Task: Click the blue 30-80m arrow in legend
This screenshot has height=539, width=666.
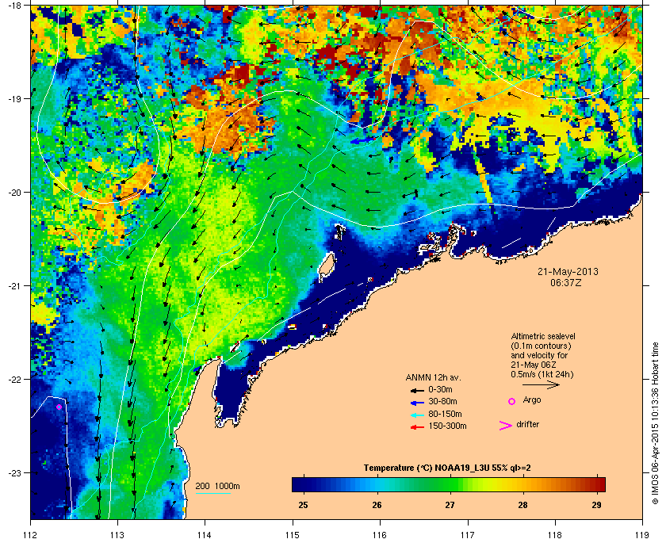Action: 417,402
